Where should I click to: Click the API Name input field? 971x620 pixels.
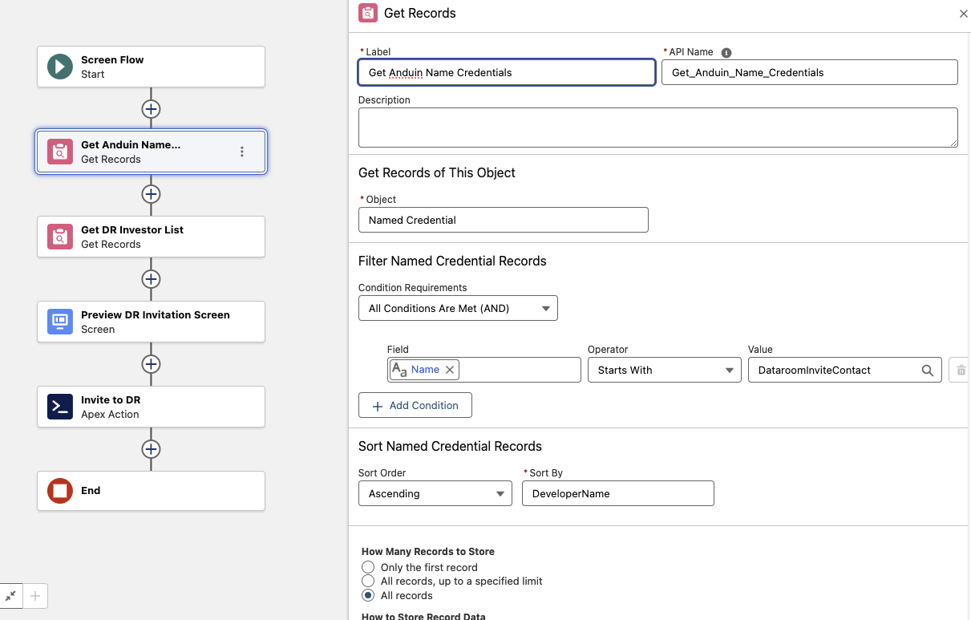810,72
